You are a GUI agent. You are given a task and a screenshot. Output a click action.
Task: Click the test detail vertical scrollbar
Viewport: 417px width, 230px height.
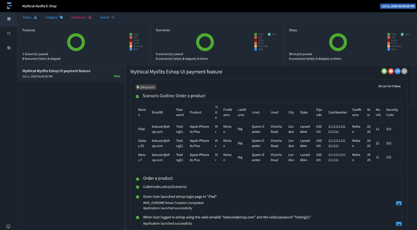413,86
